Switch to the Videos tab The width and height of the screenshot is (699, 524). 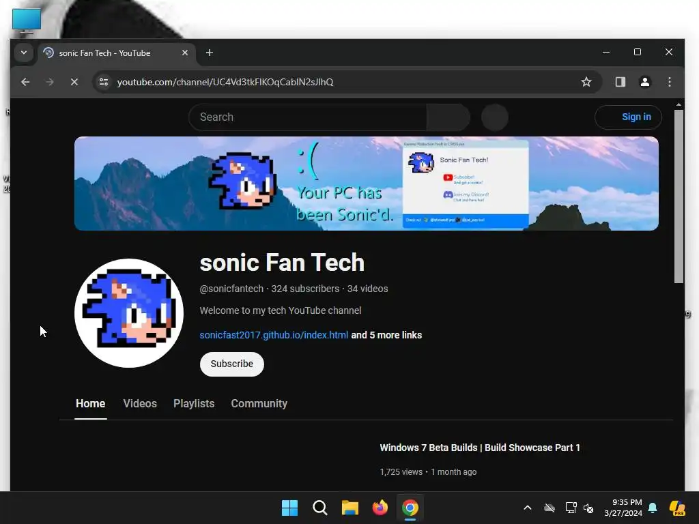click(140, 404)
